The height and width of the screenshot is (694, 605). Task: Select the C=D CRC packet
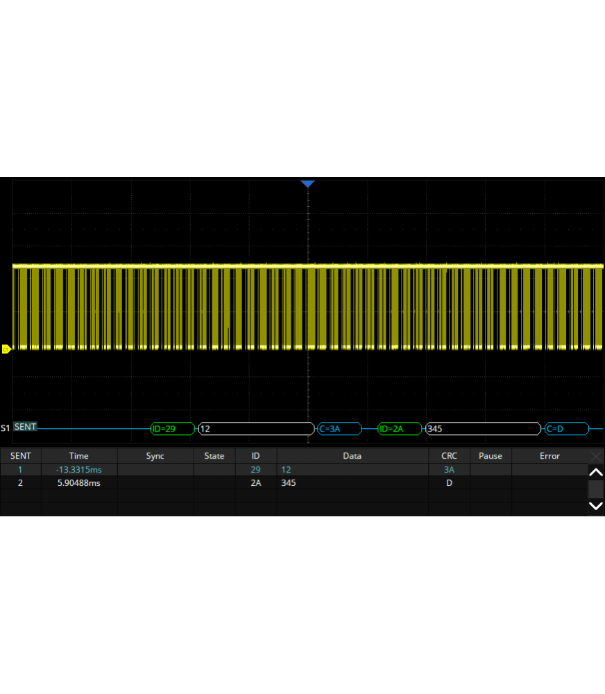point(567,428)
